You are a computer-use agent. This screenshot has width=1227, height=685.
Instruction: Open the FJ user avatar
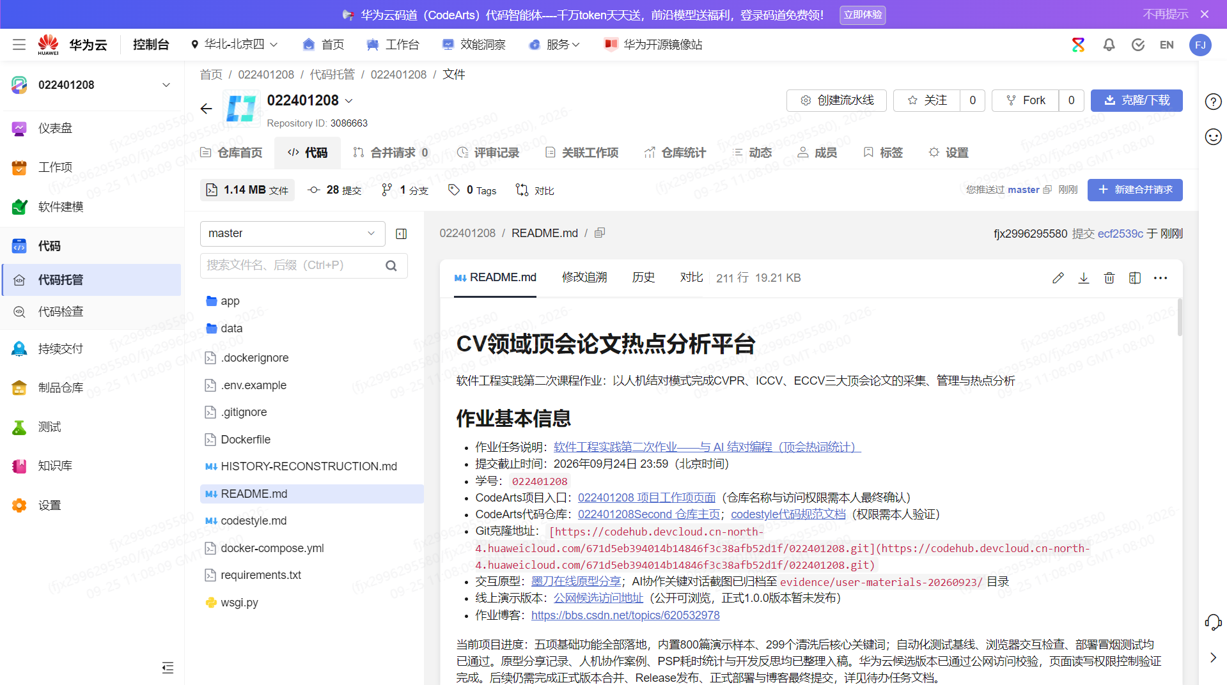[x=1200, y=45]
